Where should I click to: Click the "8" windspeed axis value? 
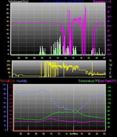(x=8, y=38)
